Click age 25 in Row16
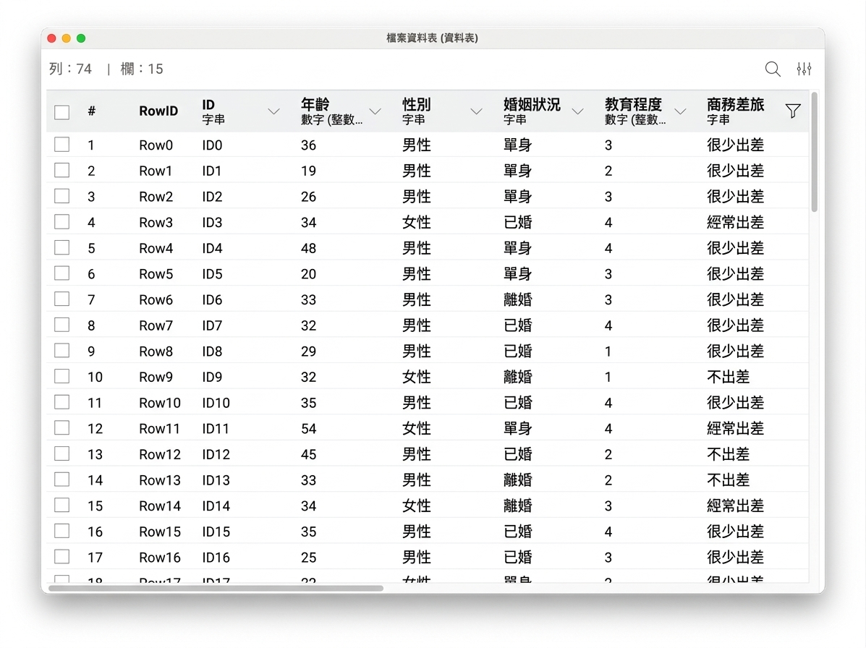This screenshot has width=866, height=648. click(308, 557)
